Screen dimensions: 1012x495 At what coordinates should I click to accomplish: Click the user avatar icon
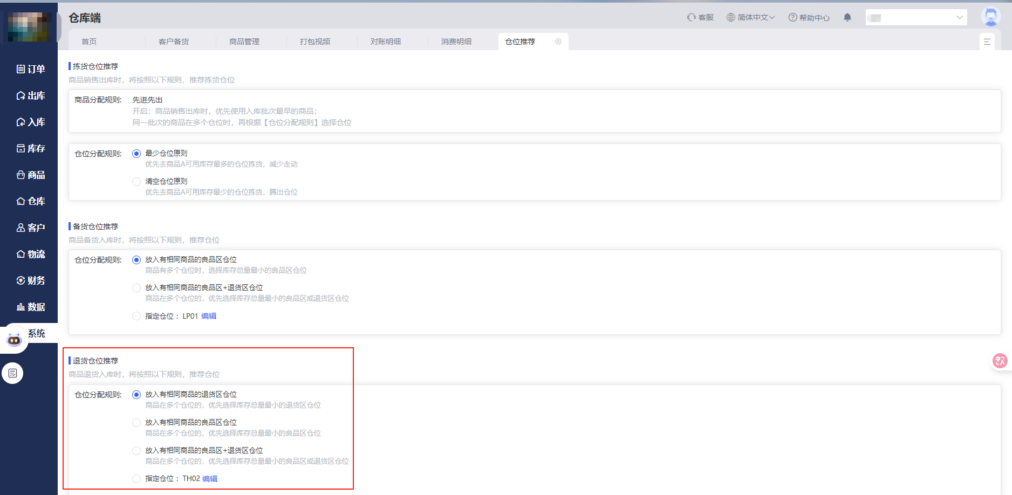point(990,17)
